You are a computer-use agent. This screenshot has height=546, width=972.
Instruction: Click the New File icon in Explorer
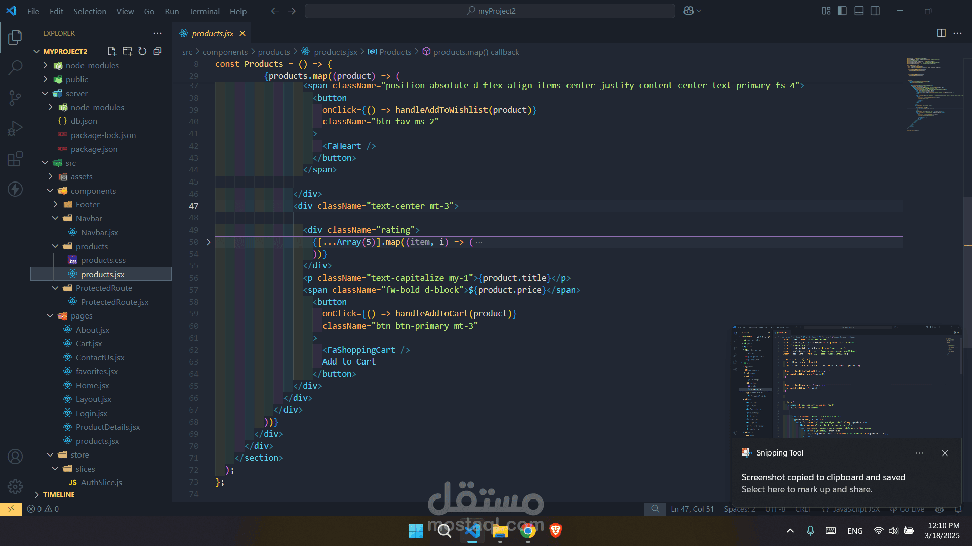(112, 51)
